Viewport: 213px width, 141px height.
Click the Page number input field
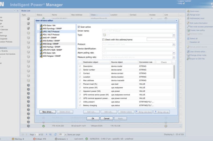(x=36, y=134)
